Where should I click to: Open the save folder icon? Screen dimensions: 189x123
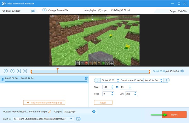coord(78,119)
